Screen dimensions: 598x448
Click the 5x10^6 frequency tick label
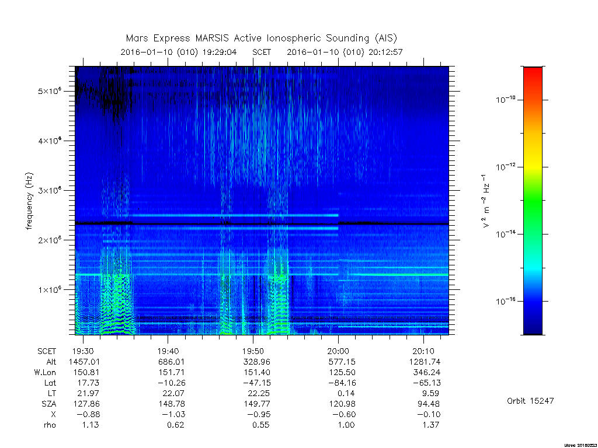click(50, 91)
